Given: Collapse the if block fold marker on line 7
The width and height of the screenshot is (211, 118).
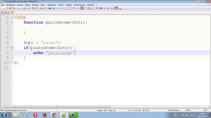Looking at the screenshot, I should [x=13, y=48].
